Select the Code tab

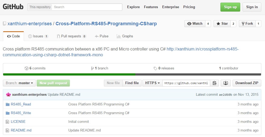coord(13,36)
